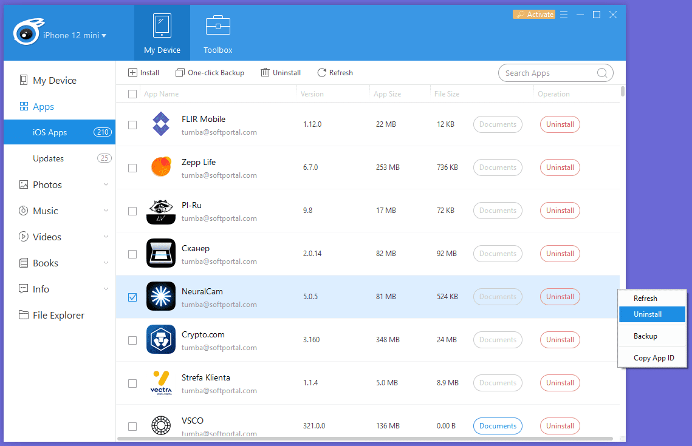Click the Crypto.com app icon
Viewport: 692px width, 446px height.
tap(161, 339)
